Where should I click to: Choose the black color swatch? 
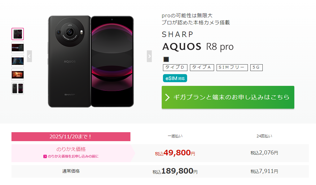166,59
